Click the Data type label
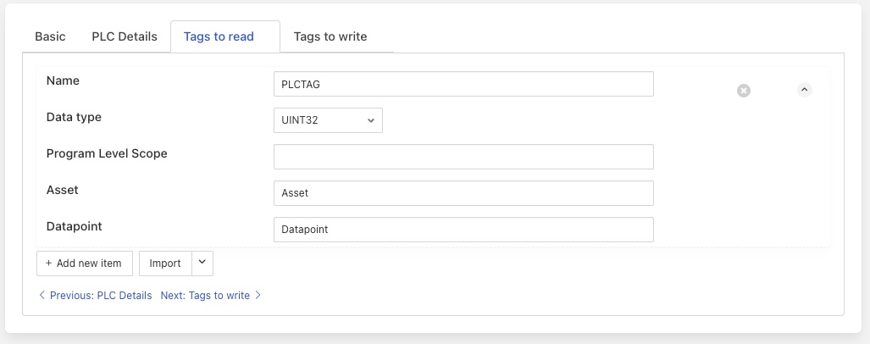Image resolution: width=870 pixels, height=344 pixels. tap(74, 117)
